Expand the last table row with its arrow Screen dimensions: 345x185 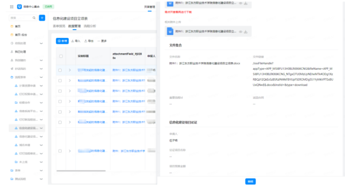click(70, 151)
